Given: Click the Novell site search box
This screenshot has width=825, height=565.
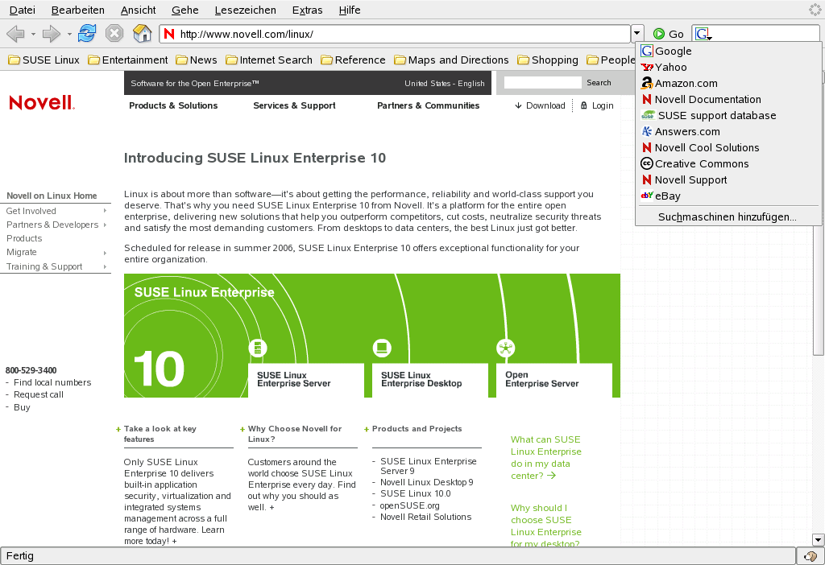Looking at the screenshot, I should [x=542, y=83].
